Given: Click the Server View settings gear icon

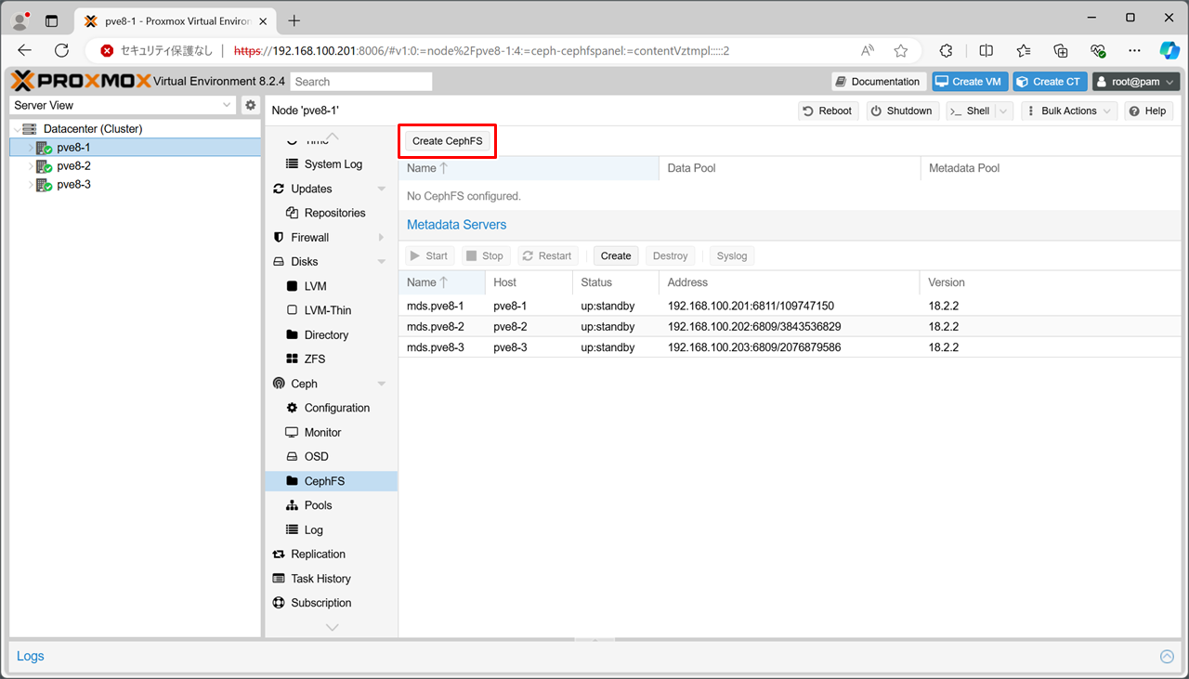Looking at the screenshot, I should [x=250, y=106].
